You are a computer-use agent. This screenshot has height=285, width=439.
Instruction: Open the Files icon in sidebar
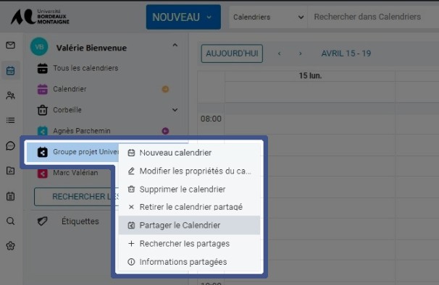[x=11, y=171]
